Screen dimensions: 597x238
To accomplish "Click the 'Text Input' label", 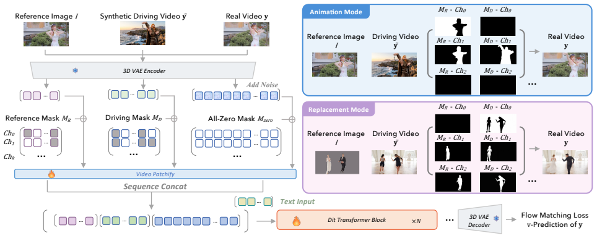I will (x=297, y=202).
